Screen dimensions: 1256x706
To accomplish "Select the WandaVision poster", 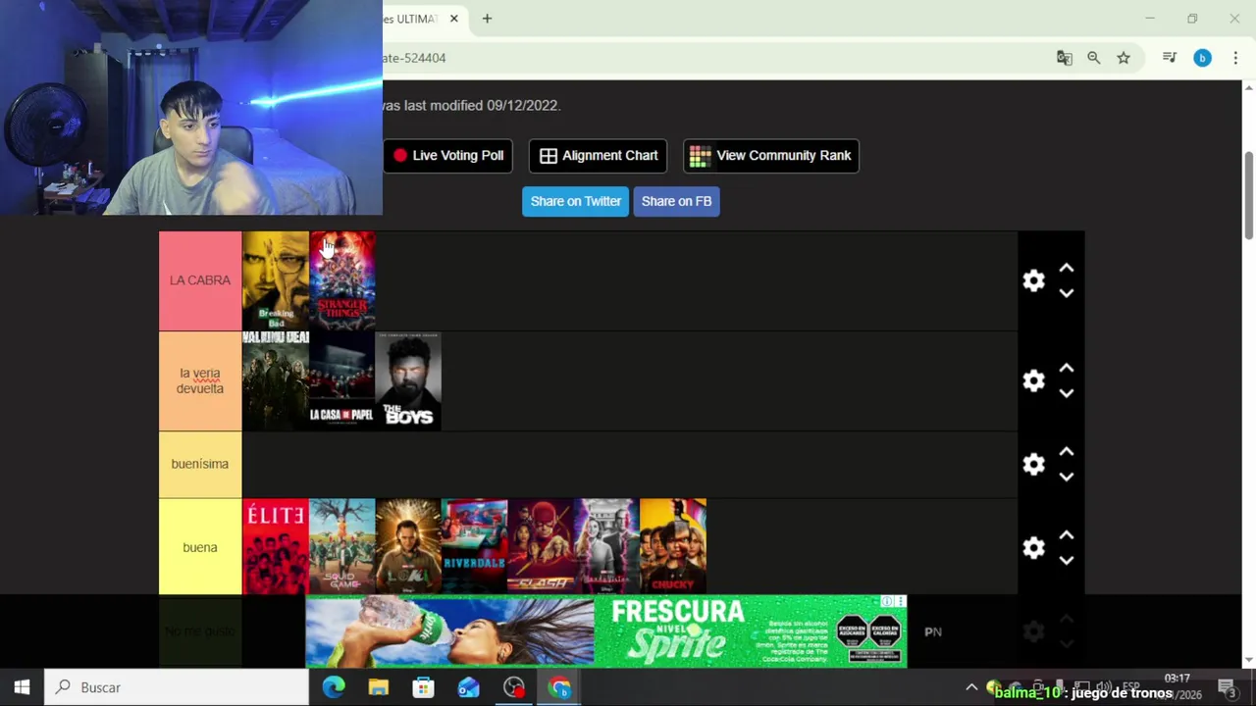I will pos(606,546).
